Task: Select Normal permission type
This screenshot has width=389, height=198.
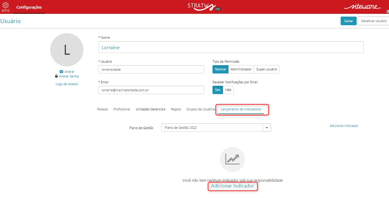Action: 221,69
